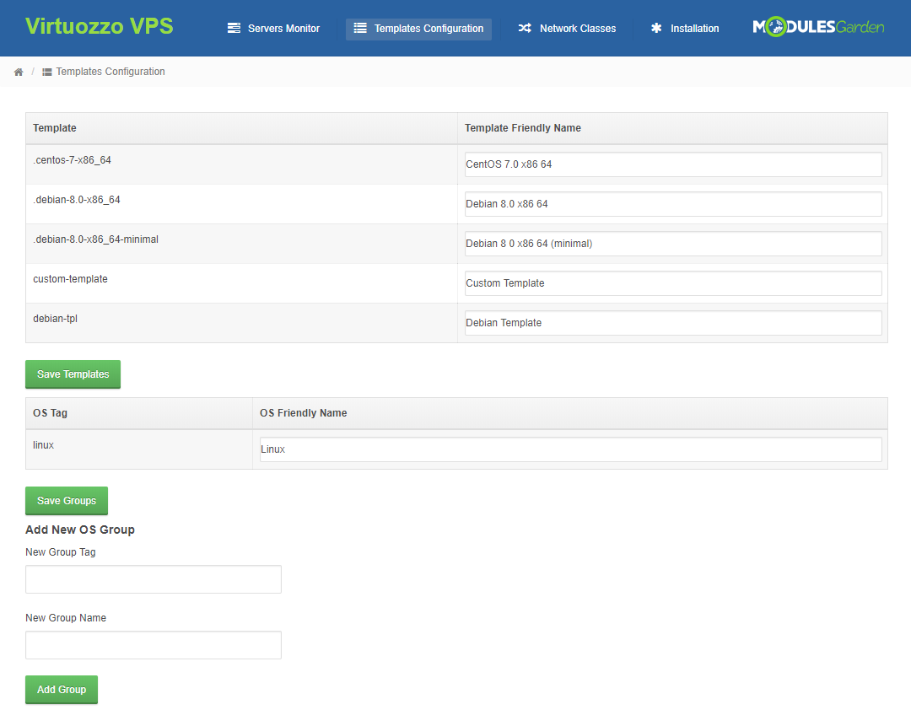Click the Servers Monitor server icon
Screen dimensions: 911x726
(234, 28)
